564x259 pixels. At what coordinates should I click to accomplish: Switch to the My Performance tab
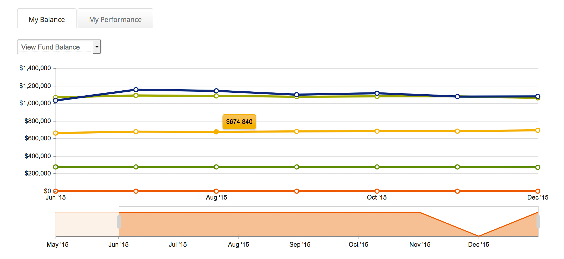pyautogui.click(x=115, y=19)
